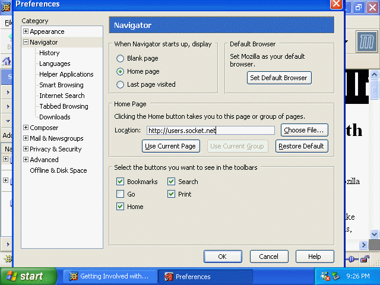Open the Windows start menu
The width and height of the screenshot is (380, 285).
click(28, 276)
